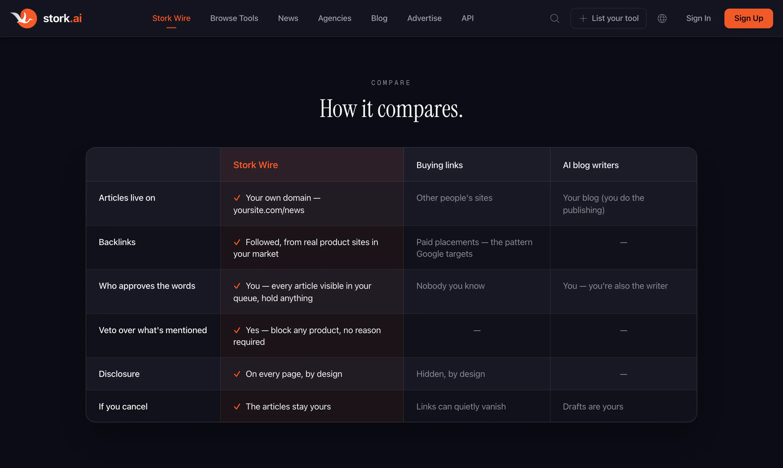Click the 'Stork Wire' column header
The height and width of the screenshot is (468, 783).
(x=256, y=165)
